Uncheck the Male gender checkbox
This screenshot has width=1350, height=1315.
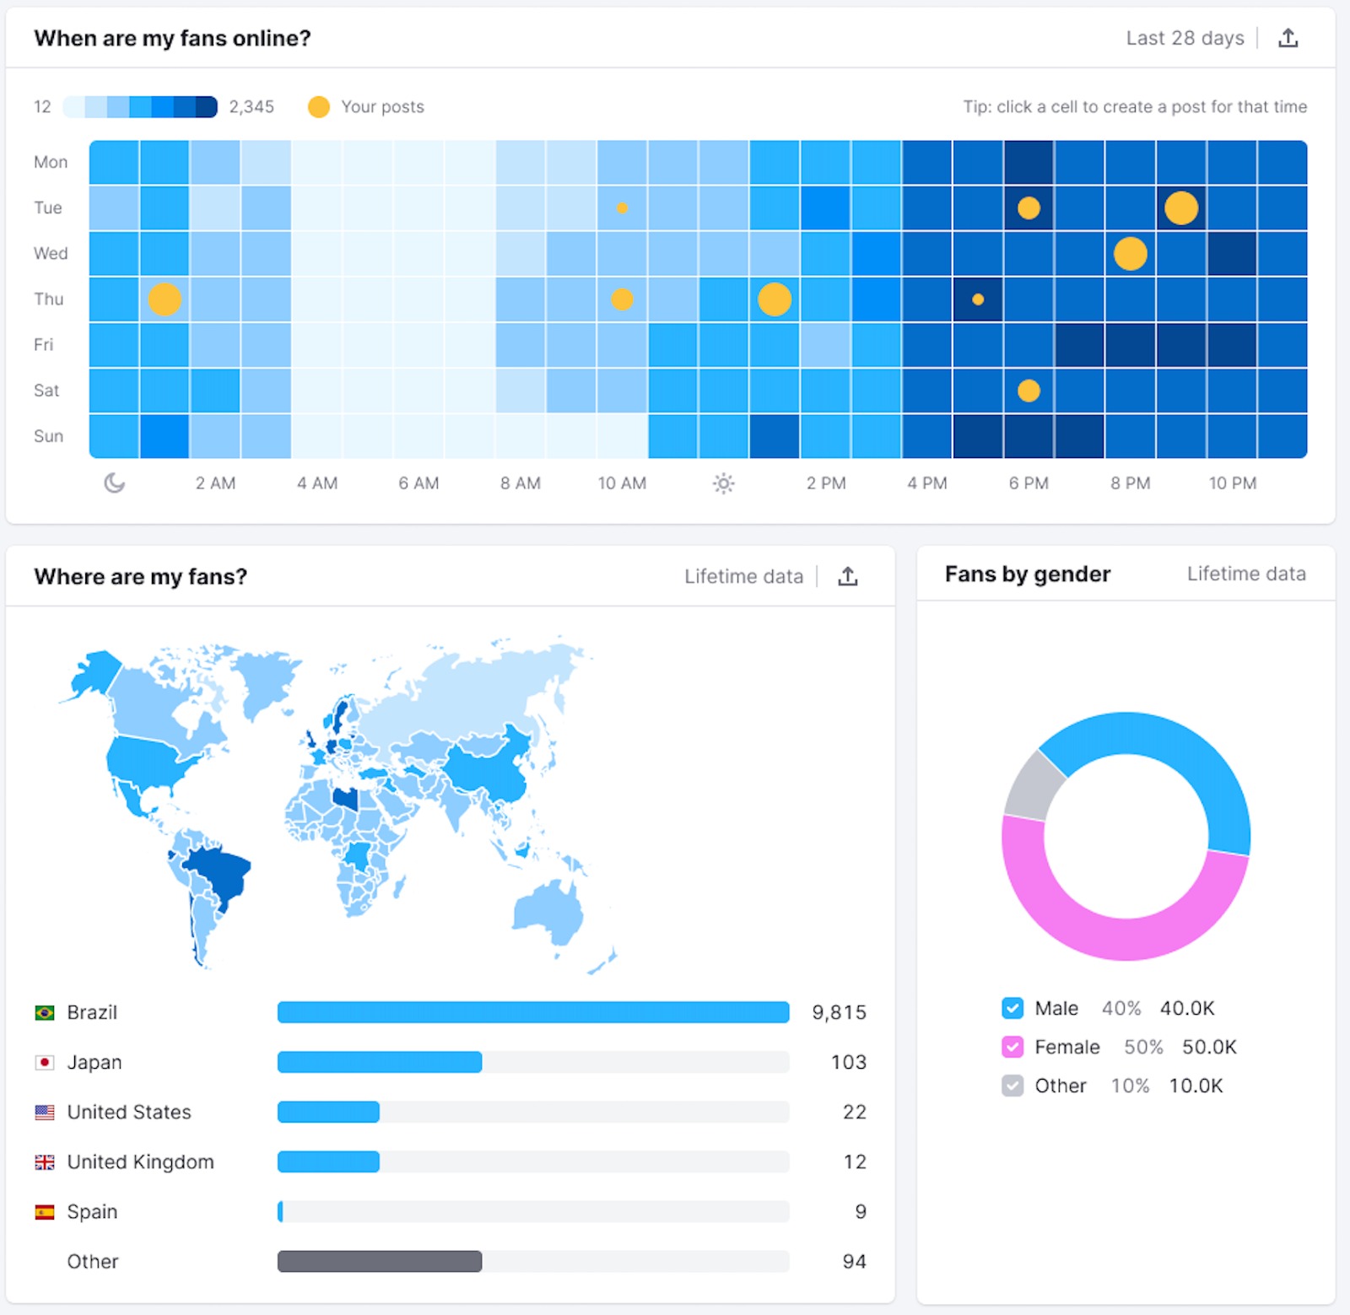[1011, 1007]
